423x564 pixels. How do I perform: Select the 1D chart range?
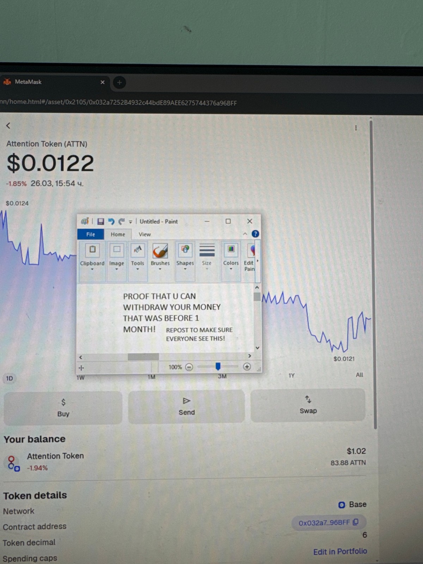[10, 379]
